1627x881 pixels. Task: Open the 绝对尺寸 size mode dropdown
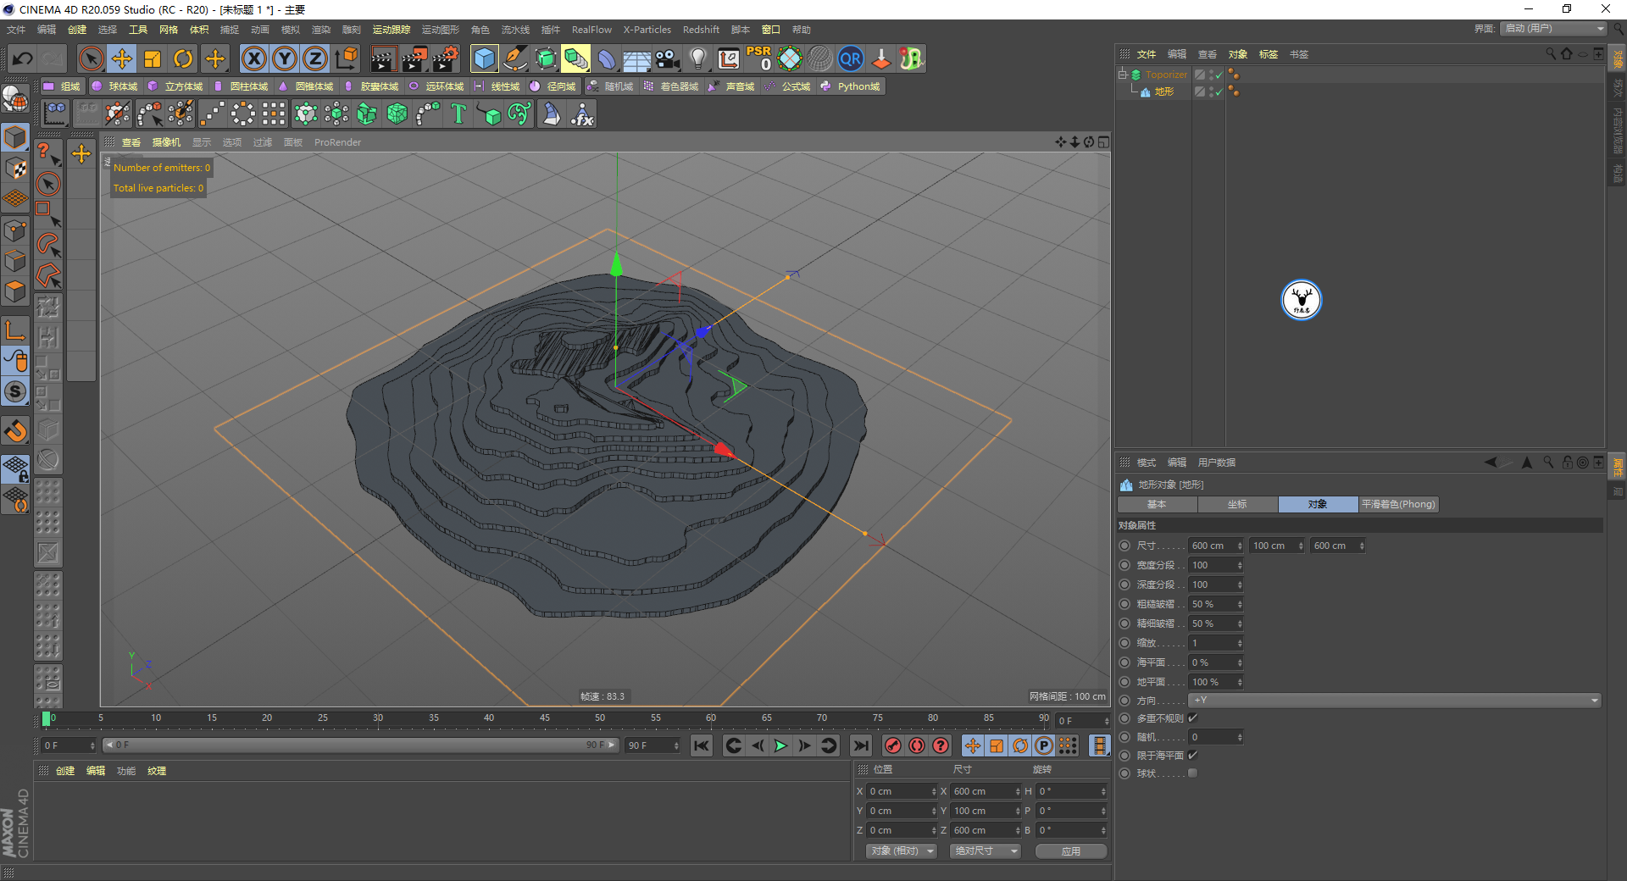(x=986, y=851)
